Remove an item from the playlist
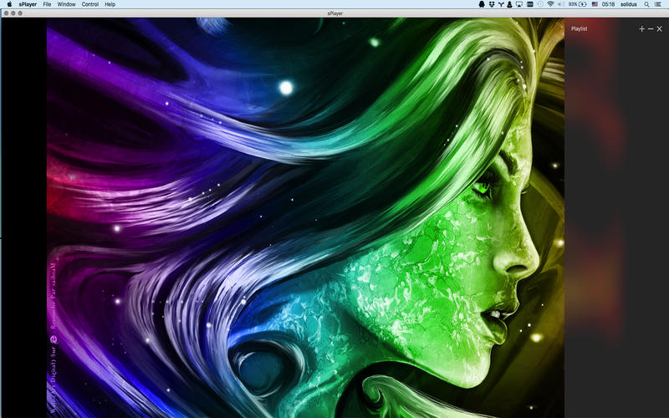 651,29
